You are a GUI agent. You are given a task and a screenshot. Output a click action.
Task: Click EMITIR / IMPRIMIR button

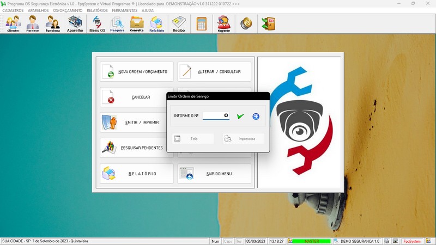point(133,122)
